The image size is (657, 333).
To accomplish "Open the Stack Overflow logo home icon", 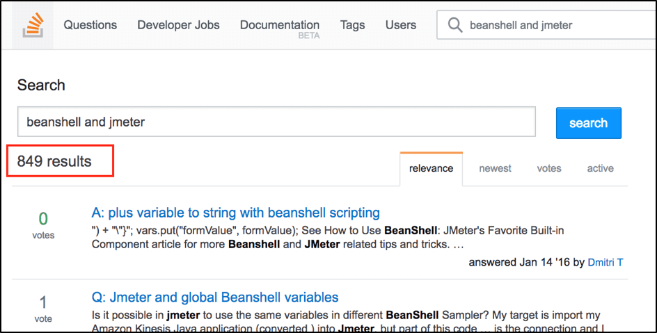I will (33, 25).
